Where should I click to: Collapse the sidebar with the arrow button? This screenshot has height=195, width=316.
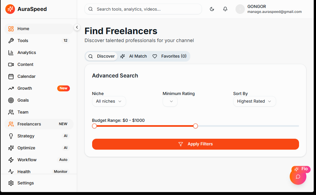coord(77,27)
